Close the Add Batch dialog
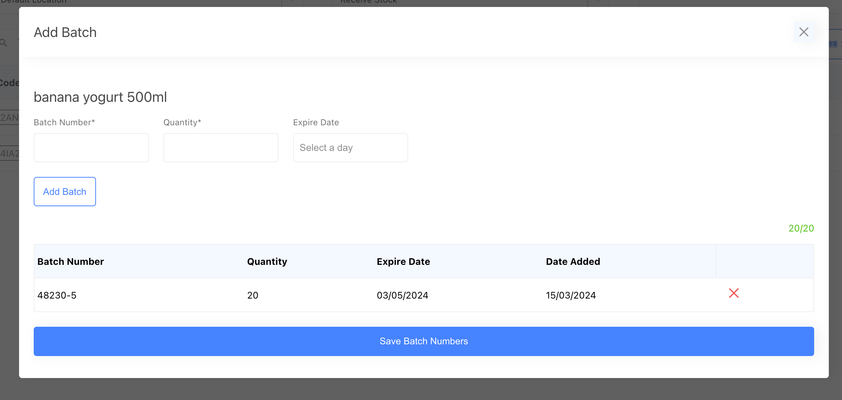Viewport: 842px width, 400px height. [804, 32]
